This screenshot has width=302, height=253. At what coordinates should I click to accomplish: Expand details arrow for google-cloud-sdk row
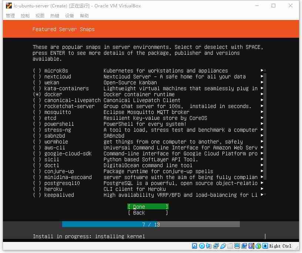[x=262, y=154]
